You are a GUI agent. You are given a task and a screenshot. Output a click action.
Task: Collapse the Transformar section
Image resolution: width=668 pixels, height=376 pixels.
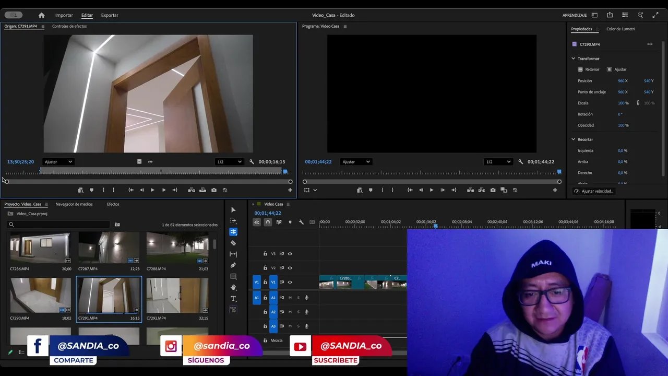pyautogui.click(x=573, y=58)
